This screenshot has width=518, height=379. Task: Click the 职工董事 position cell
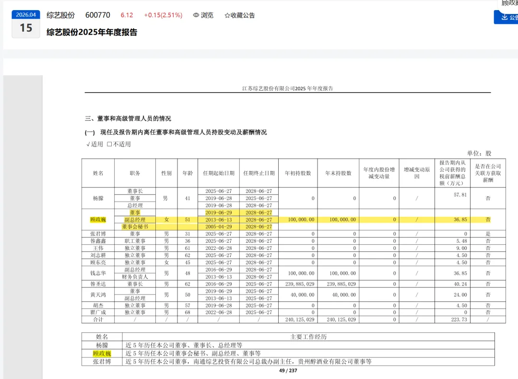click(x=135, y=241)
